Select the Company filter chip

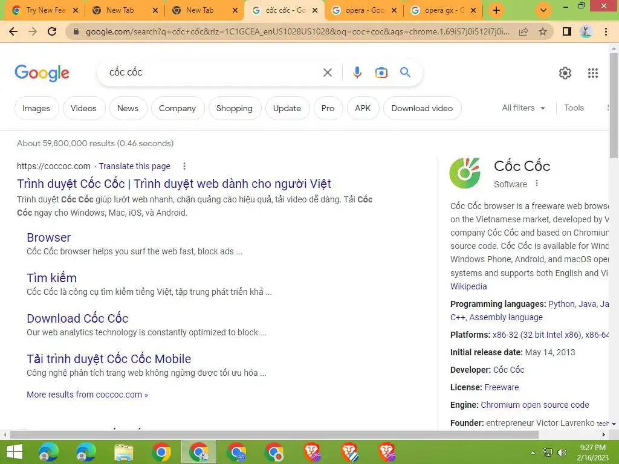click(x=177, y=108)
